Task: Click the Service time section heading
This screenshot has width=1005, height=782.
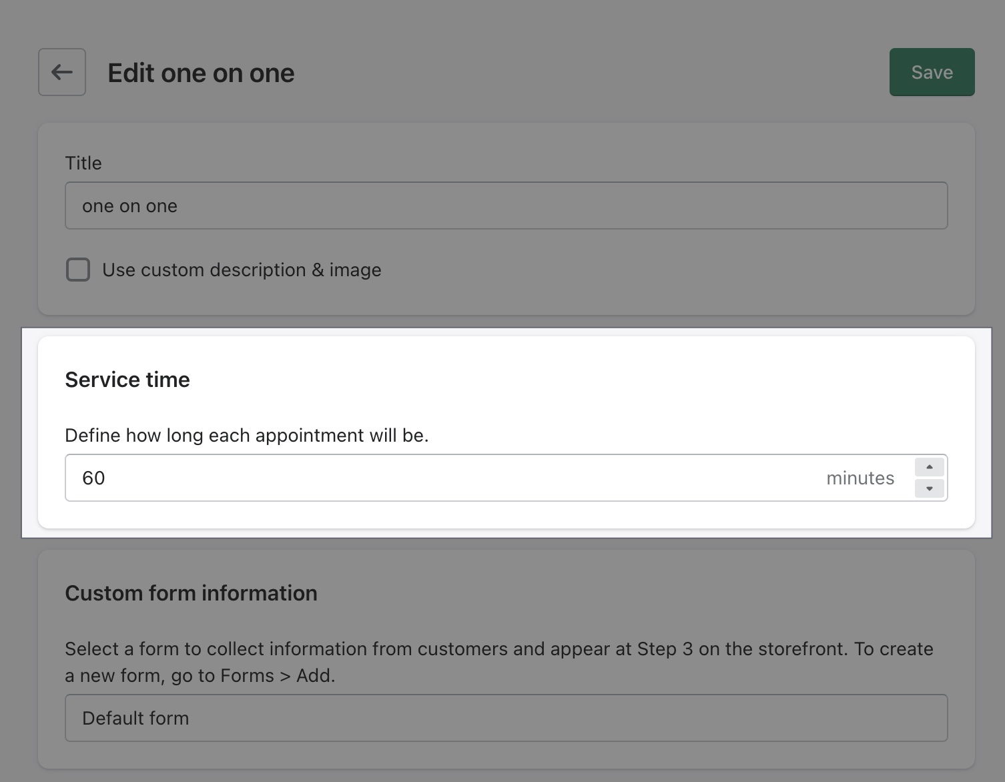Action: (127, 379)
